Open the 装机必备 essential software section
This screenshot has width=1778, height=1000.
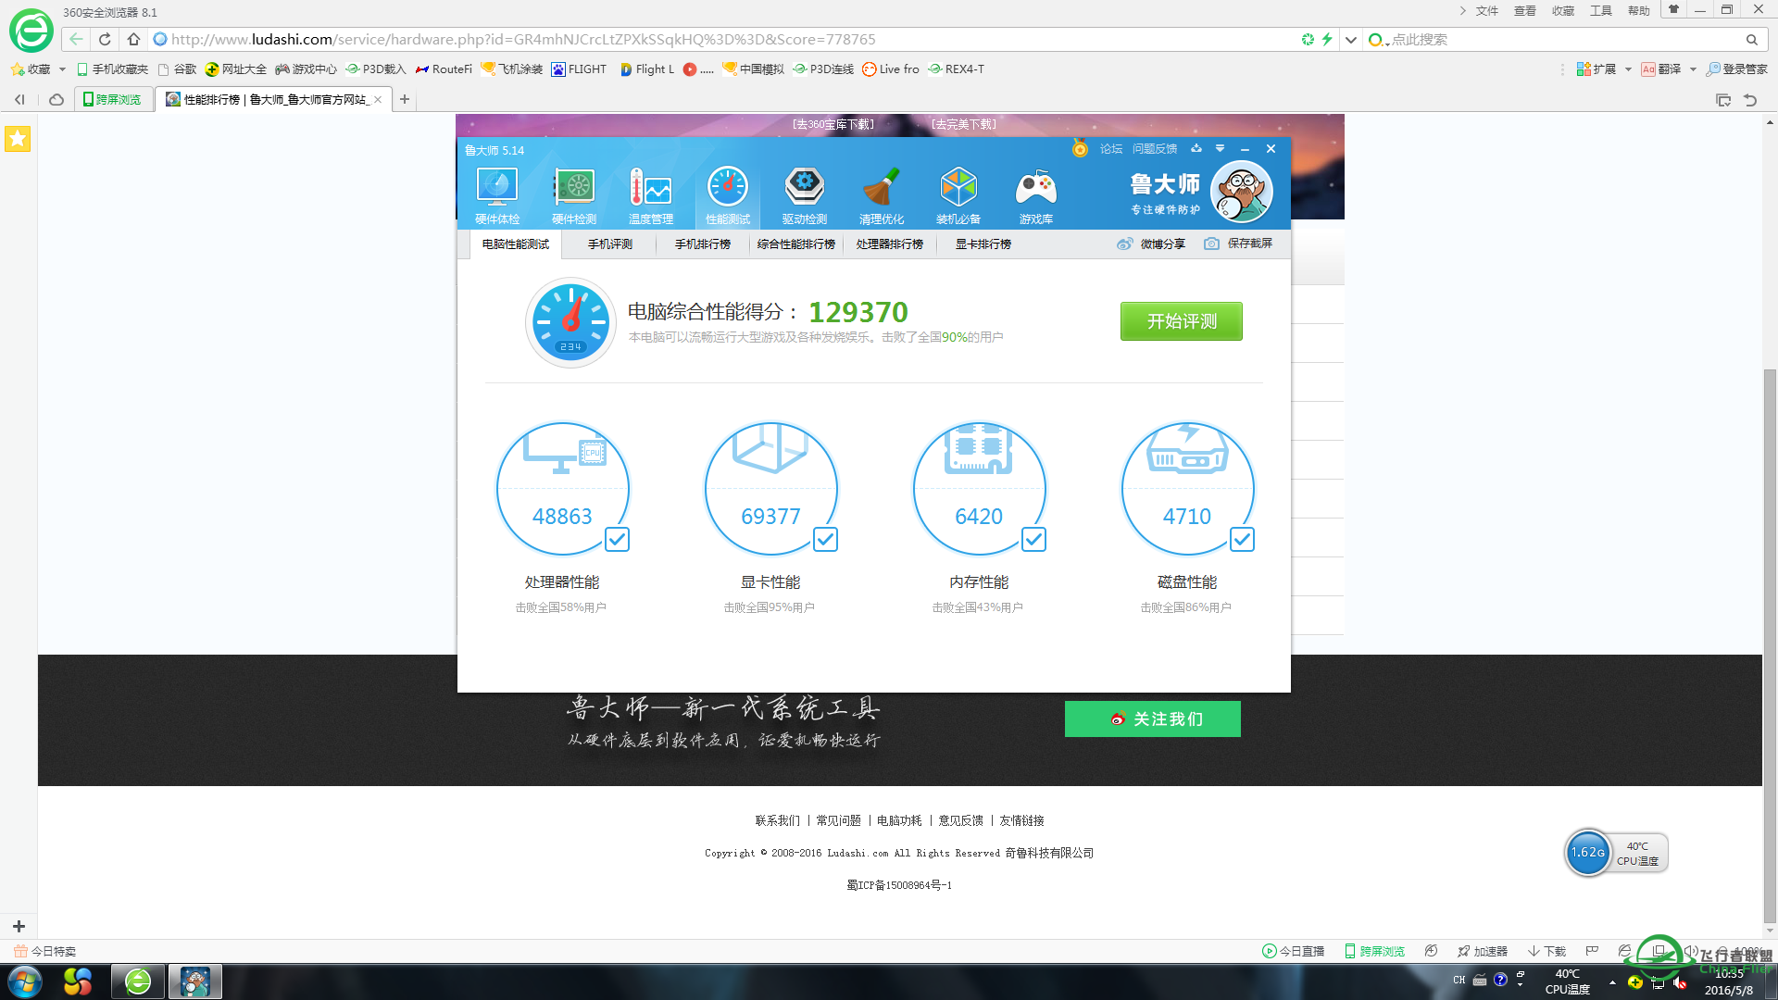(958, 192)
